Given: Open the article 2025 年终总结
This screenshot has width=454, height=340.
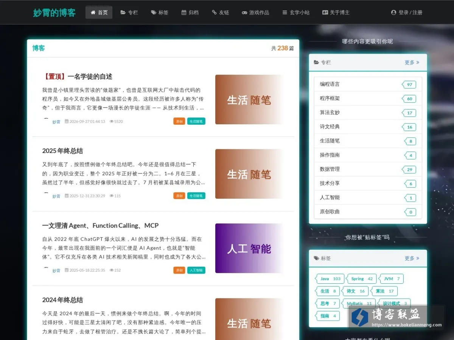Looking at the screenshot, I should pos(62,151).
